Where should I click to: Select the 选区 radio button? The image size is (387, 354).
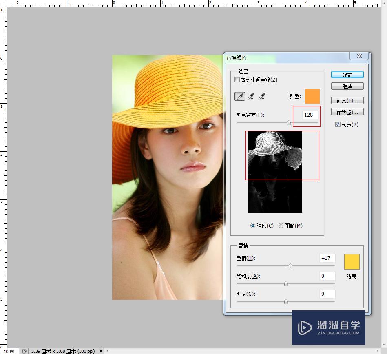coord(253,226)
